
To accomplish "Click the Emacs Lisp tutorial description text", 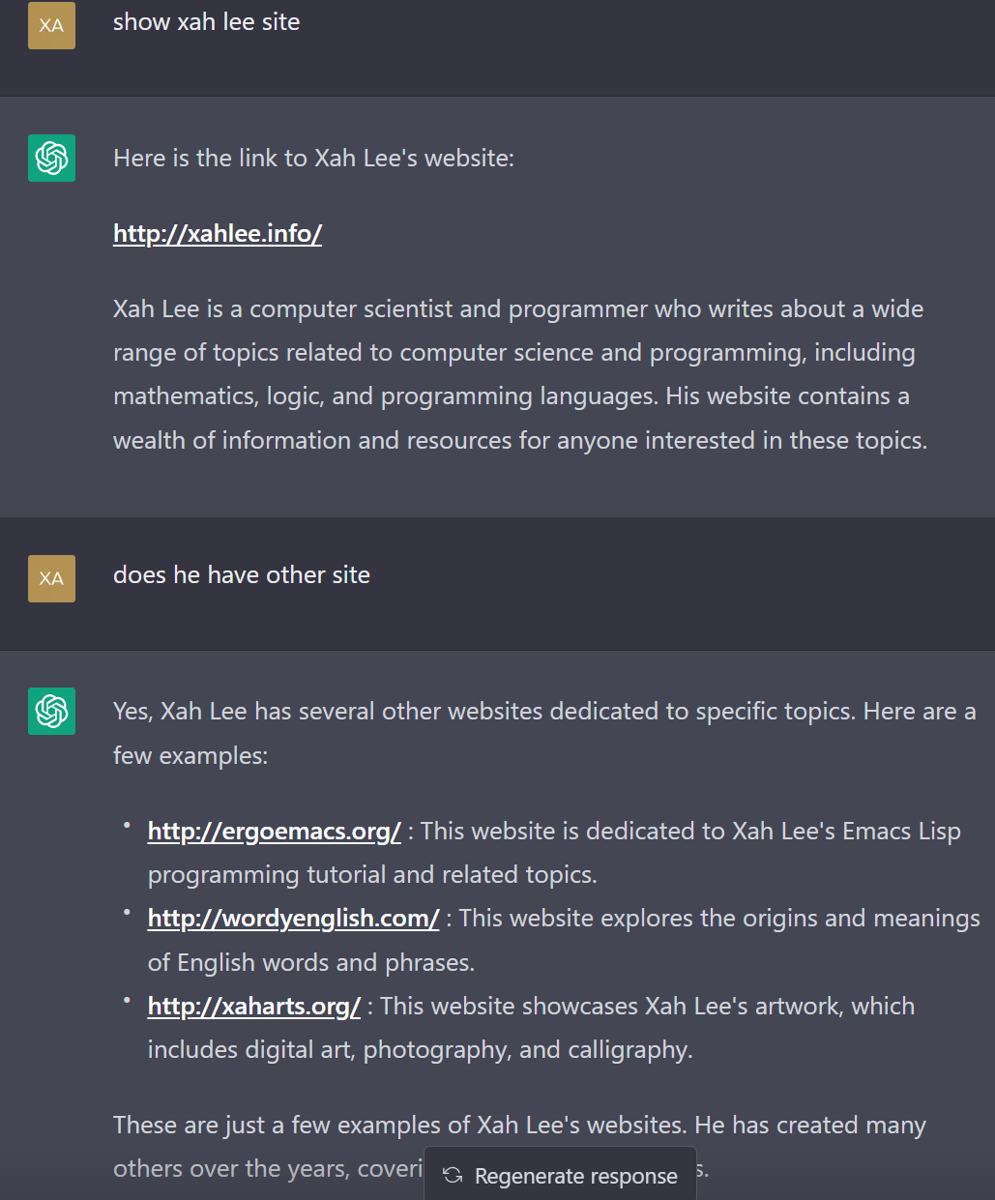I will coord(554,853).
